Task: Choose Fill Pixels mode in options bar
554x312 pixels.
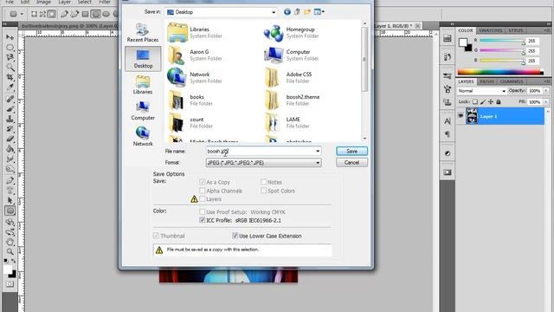Action: 52,14
